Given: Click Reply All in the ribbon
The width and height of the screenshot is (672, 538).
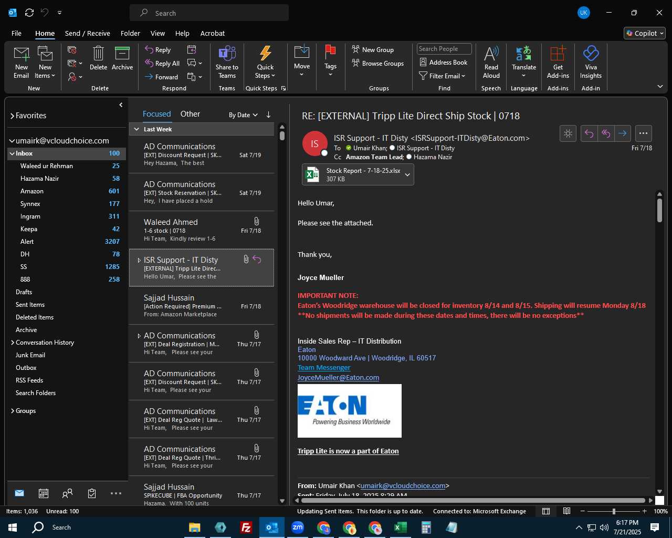Looking at the screenshot, I should tap(163, 63).
